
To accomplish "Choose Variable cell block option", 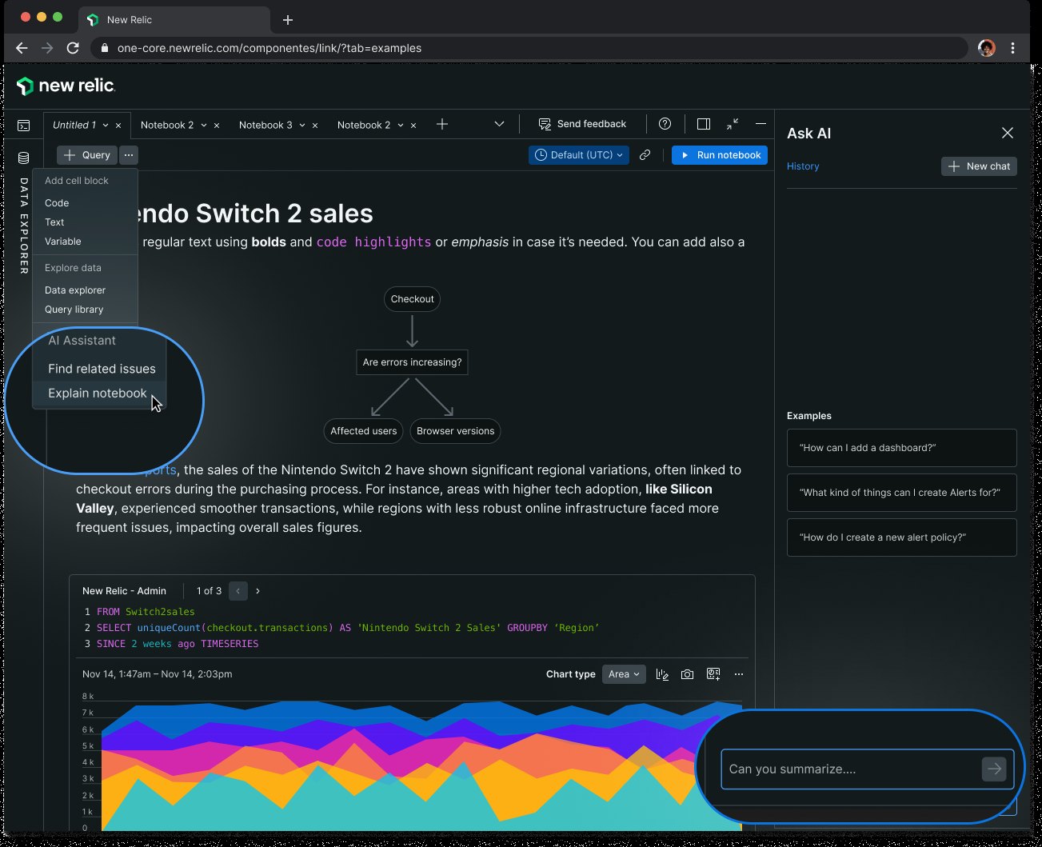I will pyautogui.click(x=63, y=242).
